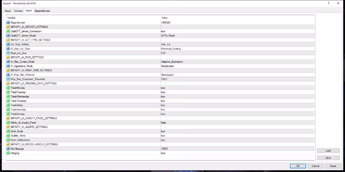Click the Load button
345x172 pixels.
coord(328,151)
